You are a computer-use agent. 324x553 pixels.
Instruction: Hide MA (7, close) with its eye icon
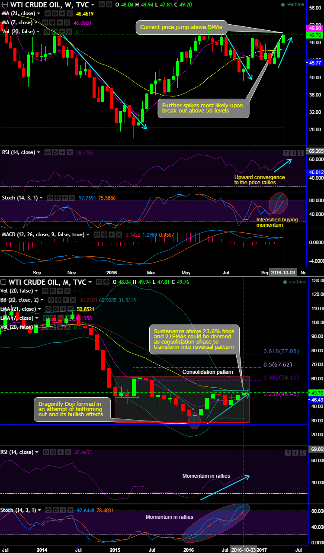click(x=45, y=23)
